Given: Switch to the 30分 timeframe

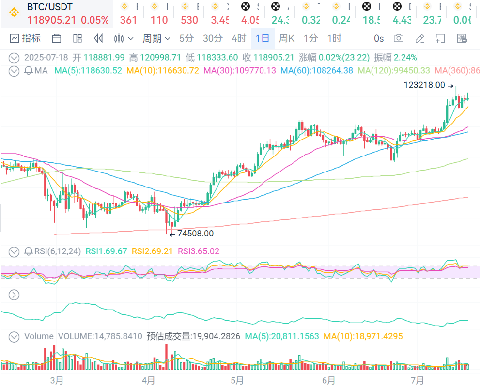Looking at the screenshot, I should (213, 39).
